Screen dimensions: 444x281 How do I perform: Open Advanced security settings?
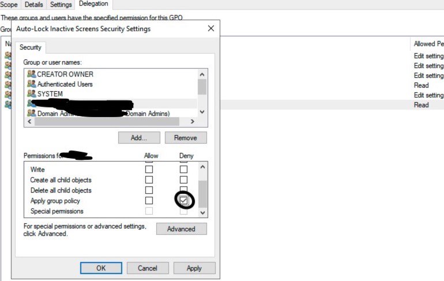181,229
